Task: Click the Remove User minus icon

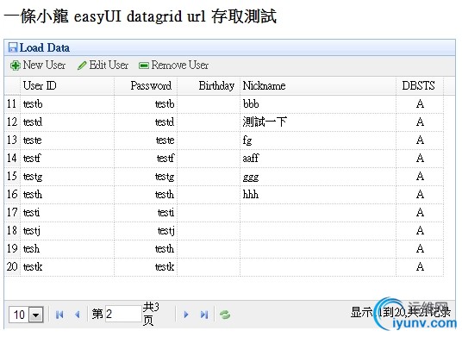Action: coord(144,66)
